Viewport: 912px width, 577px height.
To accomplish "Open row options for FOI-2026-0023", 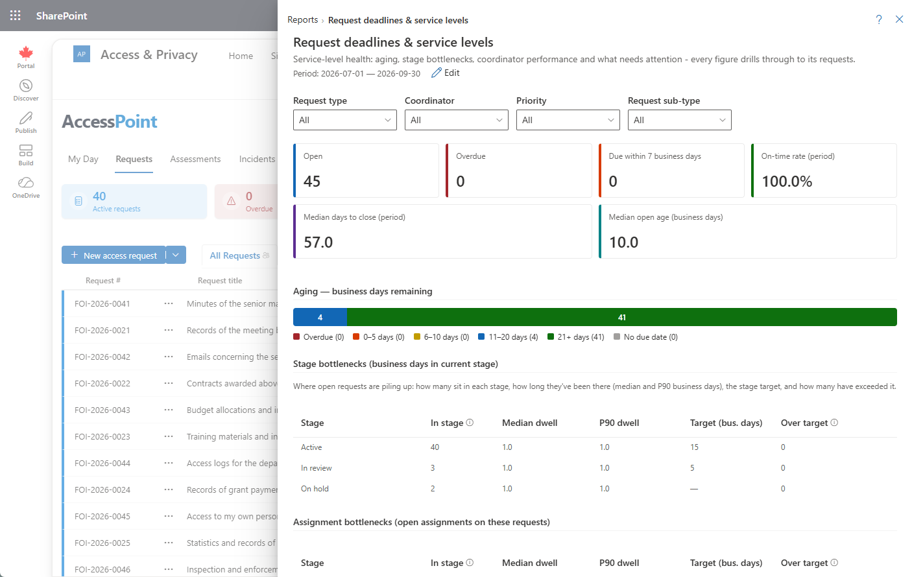I will point(169,436).
